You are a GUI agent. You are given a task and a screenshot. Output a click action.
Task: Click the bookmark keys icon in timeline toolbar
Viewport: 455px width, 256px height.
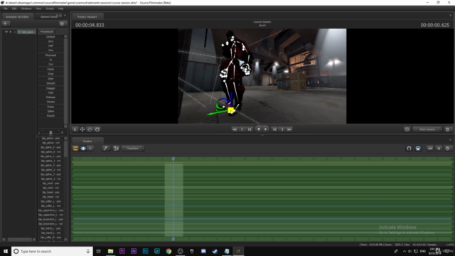click(105, 149)
